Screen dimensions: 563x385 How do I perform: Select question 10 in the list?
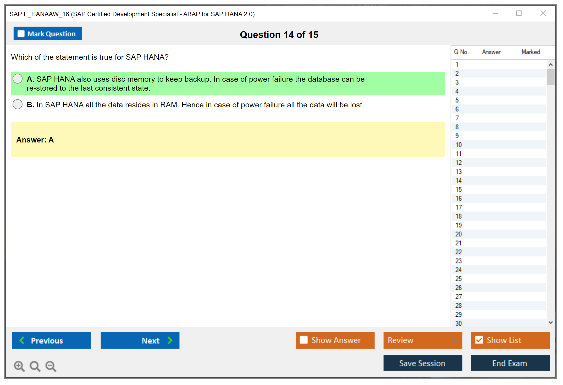(x=459, y=145)
